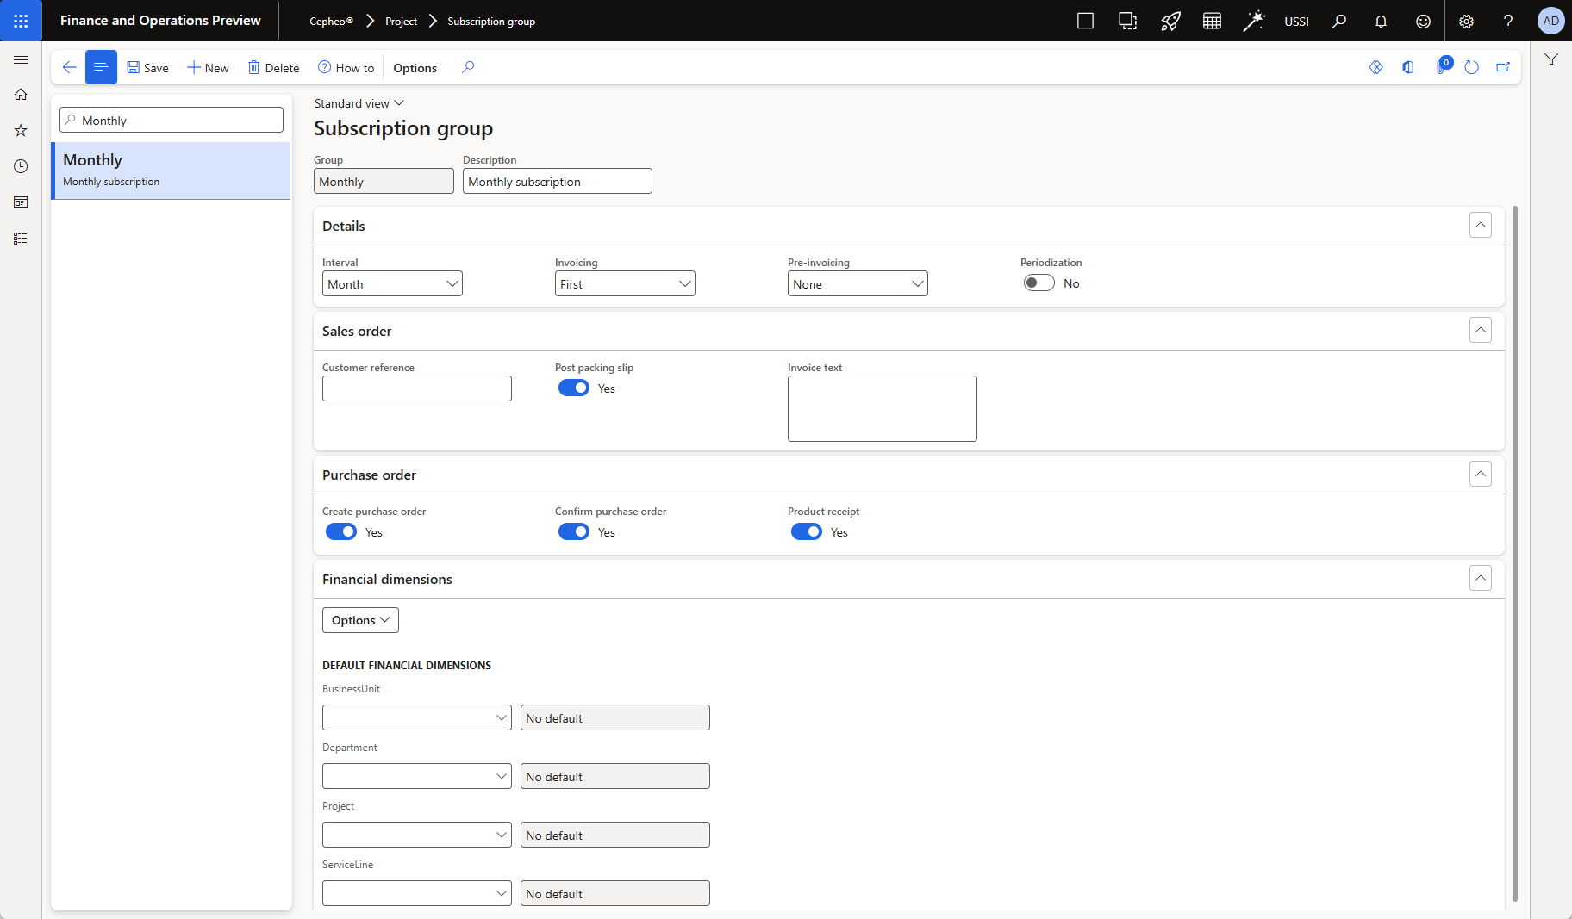Open Favorites star icon in sidebar
This screenshot has width=1572, height=919.
click(21, 131)
